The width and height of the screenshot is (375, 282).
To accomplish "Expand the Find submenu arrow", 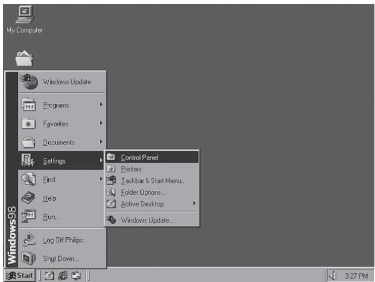I will click(101, 179).
